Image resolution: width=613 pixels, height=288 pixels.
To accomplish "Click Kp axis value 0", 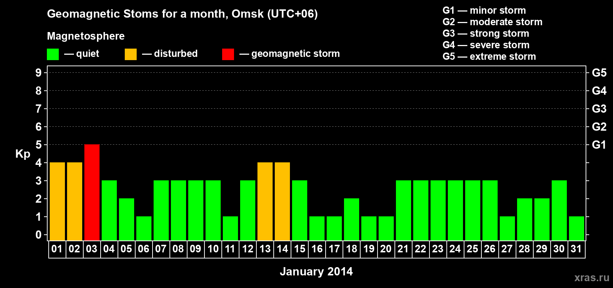I will coord(39,235).
